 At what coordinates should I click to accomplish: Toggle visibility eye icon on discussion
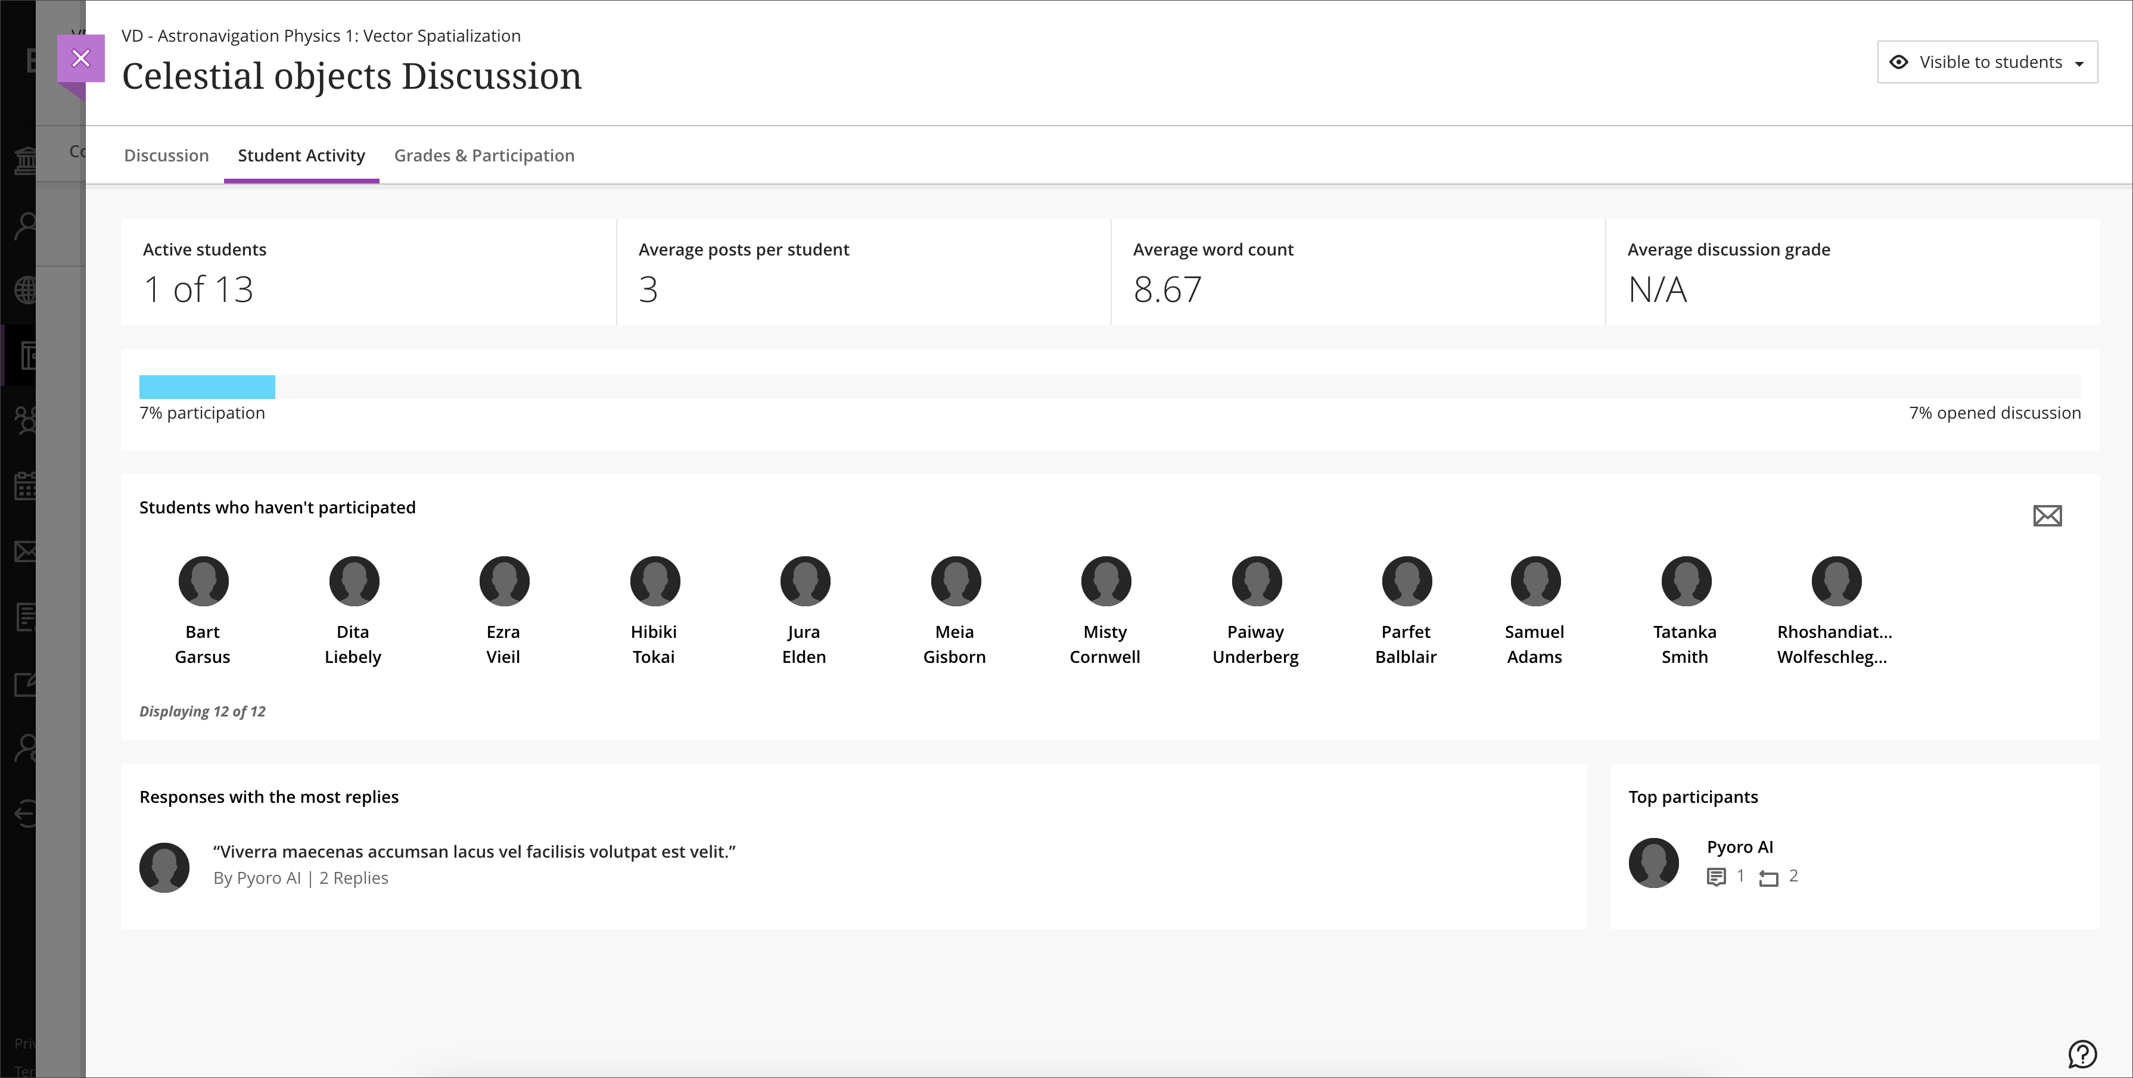click(x=1901, y=62)
